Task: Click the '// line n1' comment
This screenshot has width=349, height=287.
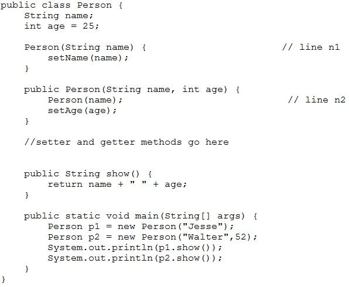Action: (311, 47)
